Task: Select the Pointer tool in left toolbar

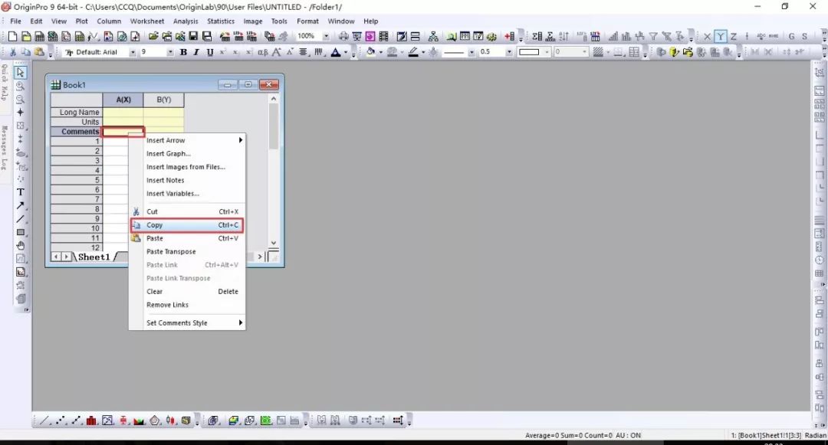Action: coord(20,72)
